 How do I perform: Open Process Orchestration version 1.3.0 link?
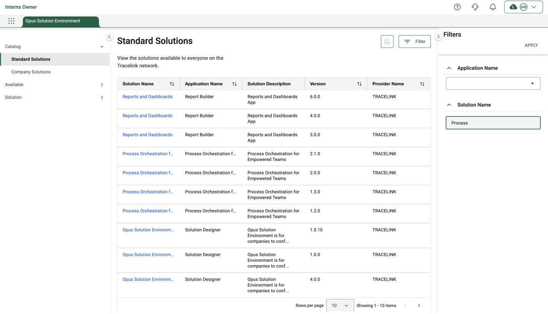148,192
